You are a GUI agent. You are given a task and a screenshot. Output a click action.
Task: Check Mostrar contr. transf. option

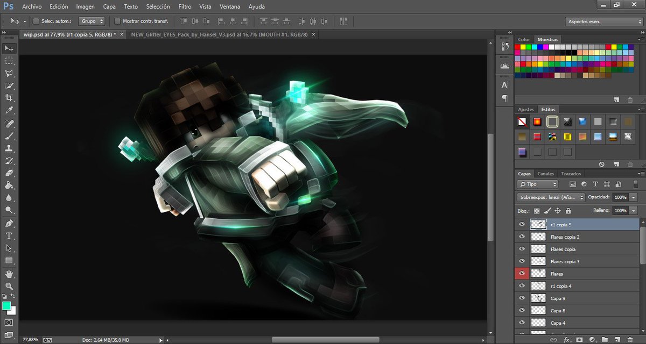(117, 21)
